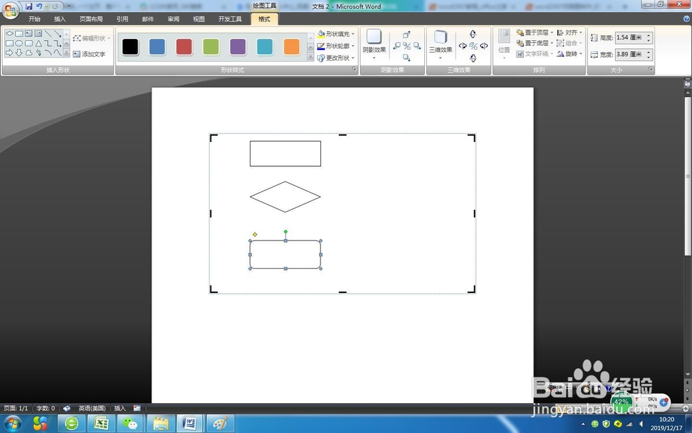Pick the arrow line shape in gallery

[58, 34]
